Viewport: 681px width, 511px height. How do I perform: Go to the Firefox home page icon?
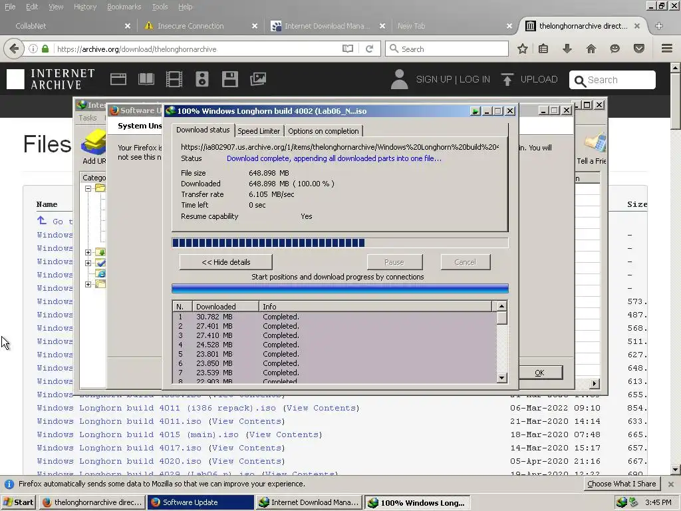[x=591, y=49]
